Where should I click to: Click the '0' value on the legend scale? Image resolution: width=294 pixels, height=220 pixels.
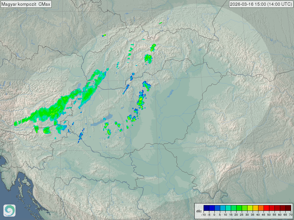[x=214, y=215]
